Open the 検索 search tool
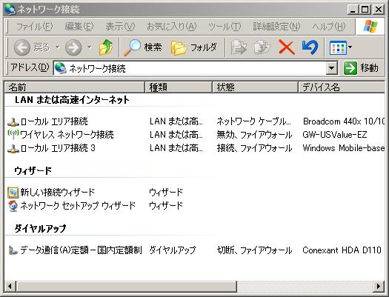This screenshot has width=389, height=297. (x=143, y=47)
